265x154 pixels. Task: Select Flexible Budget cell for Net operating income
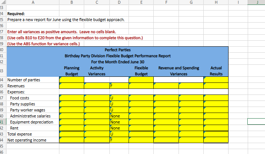point(141,140)
